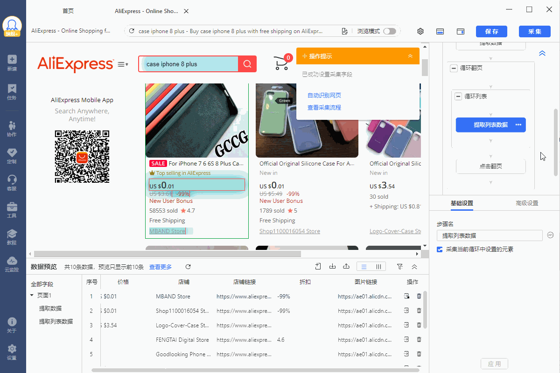The width and height of the screenshot is (560, 373).
Task: Switch to the 基础设置 tab
Action: [x=462, y=203]
